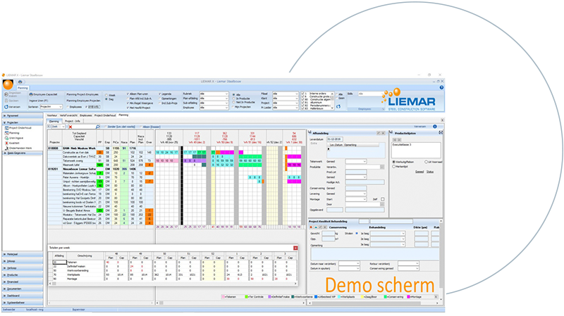Click the Ter Controle green legend swatch

point(246,297)
